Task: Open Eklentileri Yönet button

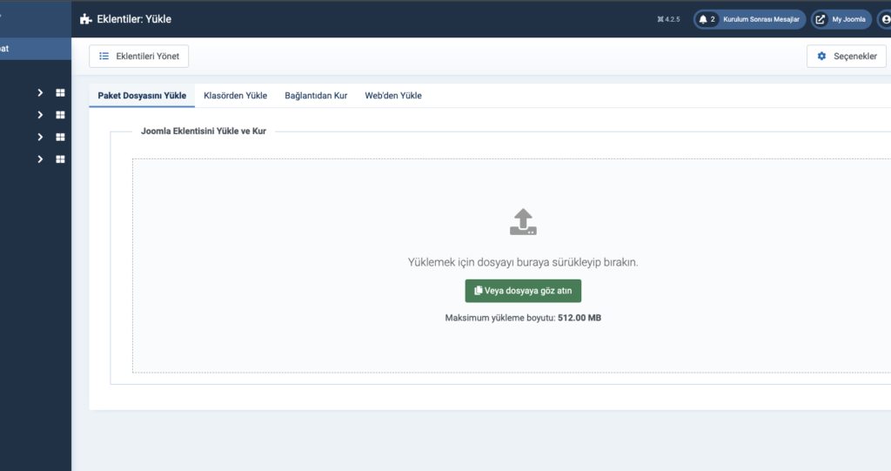Action: pos(138,57)
